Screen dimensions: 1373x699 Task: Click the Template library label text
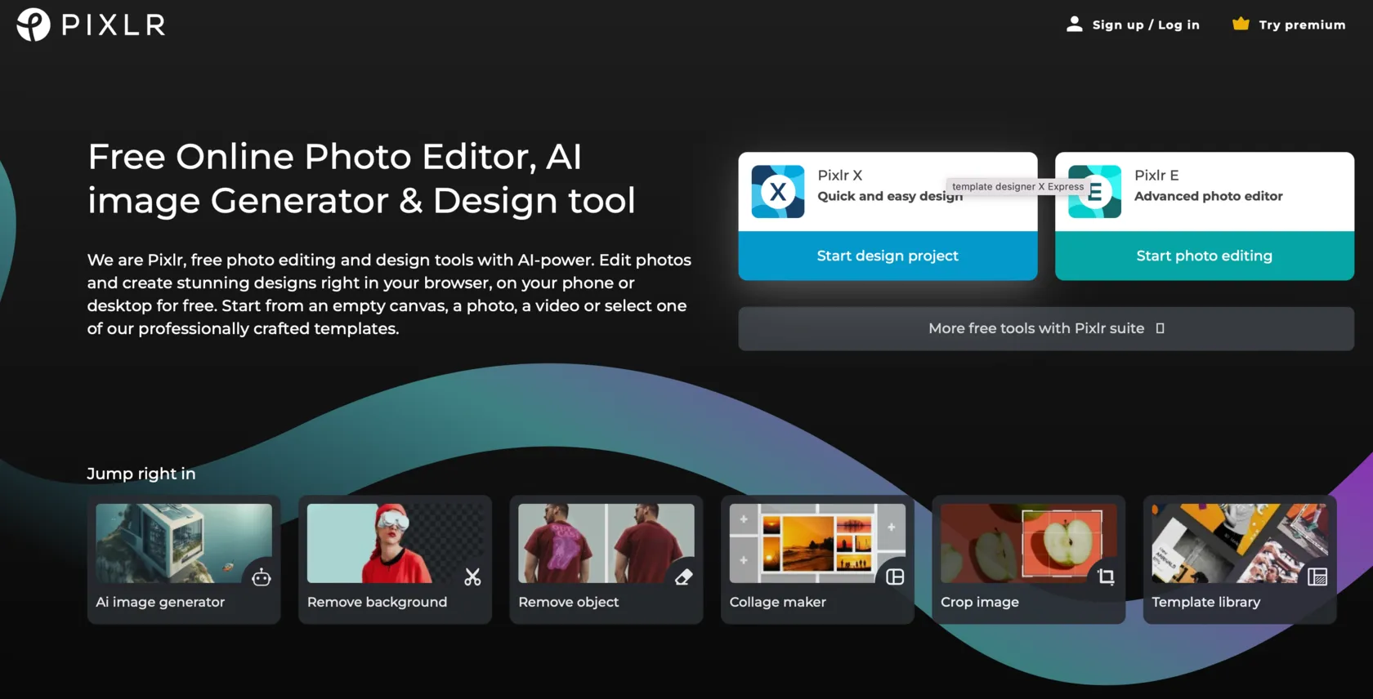(x=1205, y=602)
